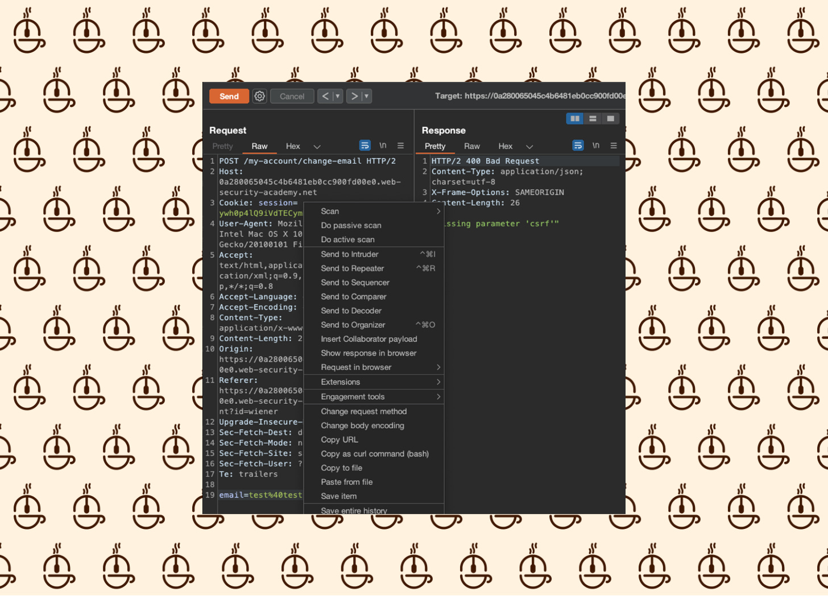Choose Change request method
The height and width of the screenshot is (596, 828).
[x=374, y=411]
